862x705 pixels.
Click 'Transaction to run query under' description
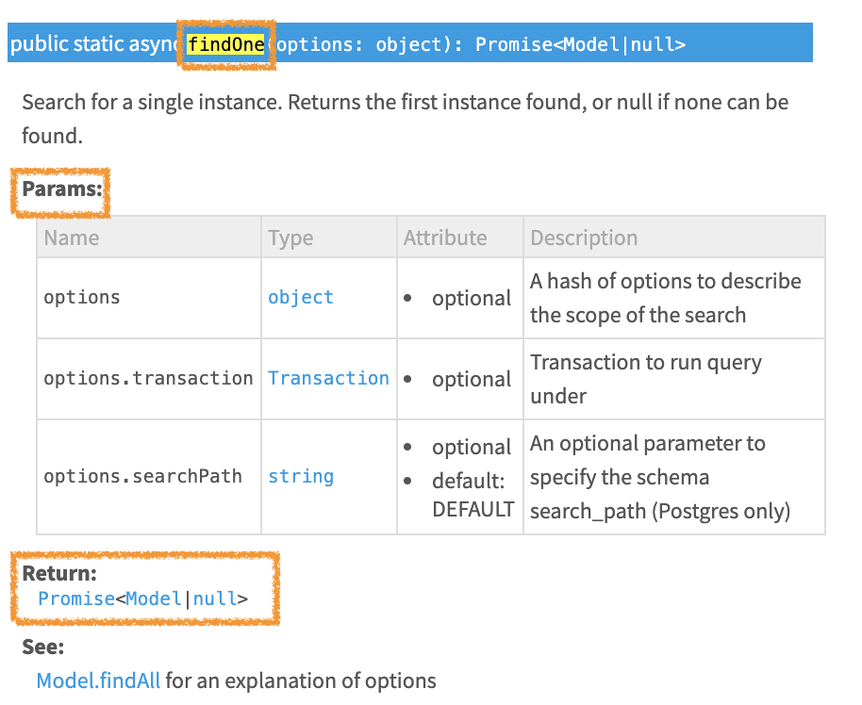(646, 379)
